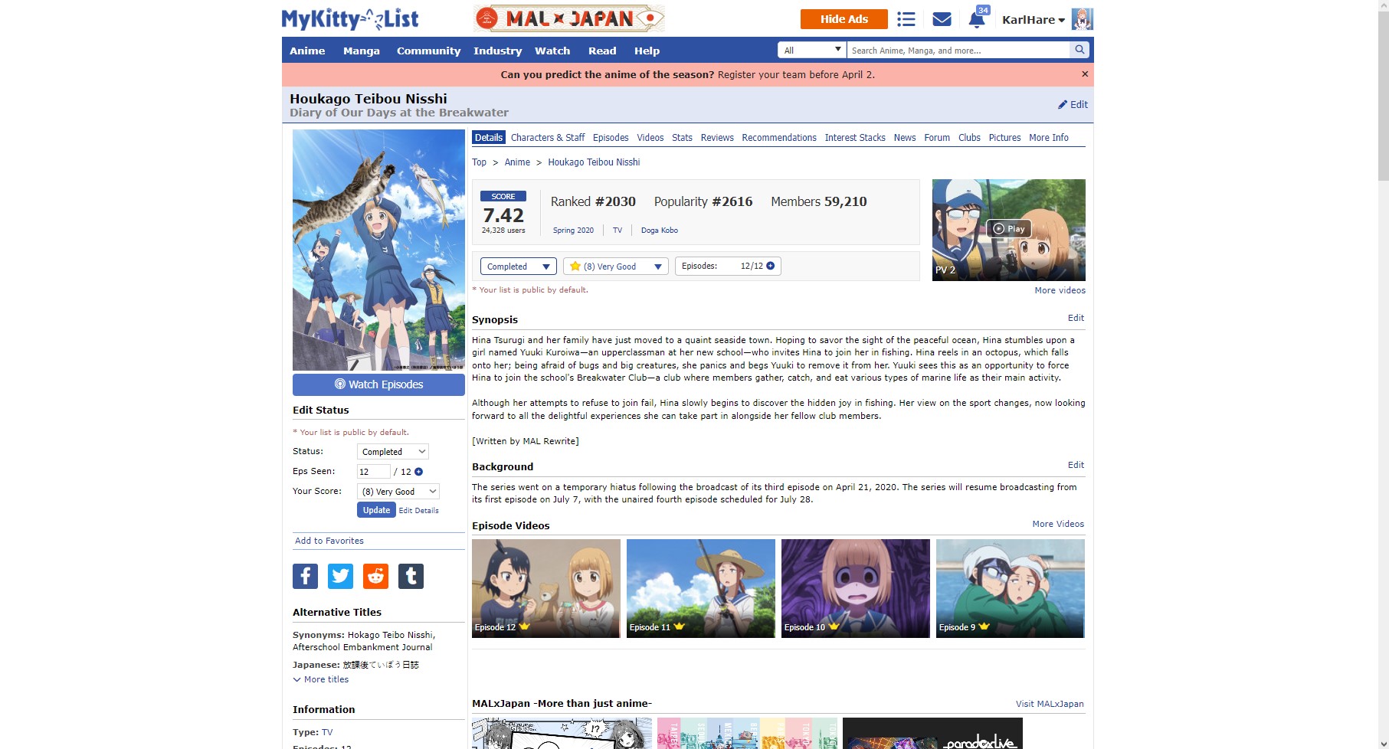Open the KarlHare account dropdown
This screenshot has width=1389, height=749.
pos(1033,20)
